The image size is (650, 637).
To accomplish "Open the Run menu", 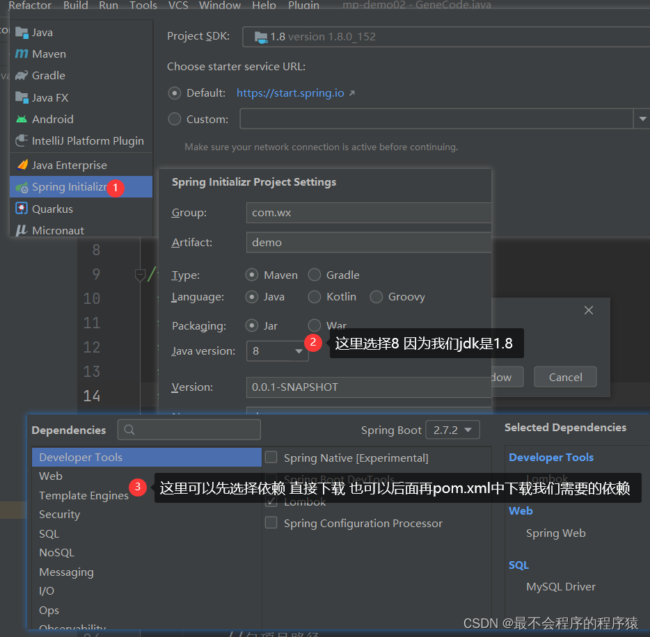I will click(109, 5).
